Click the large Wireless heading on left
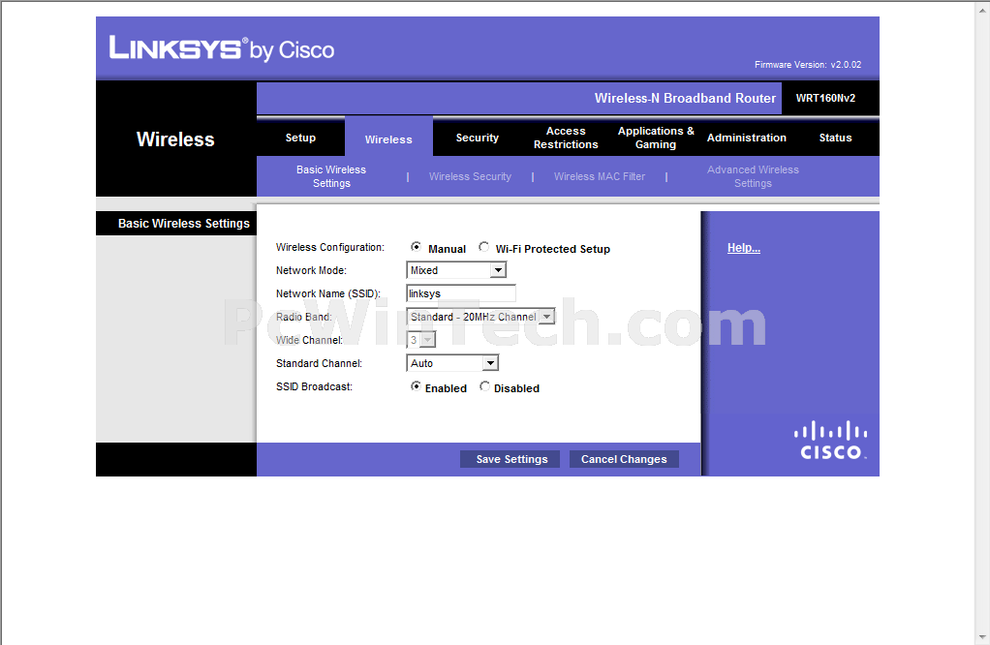The width and height of the screenshot is (990, 645). pyautogui.click(x=175, y=138)
